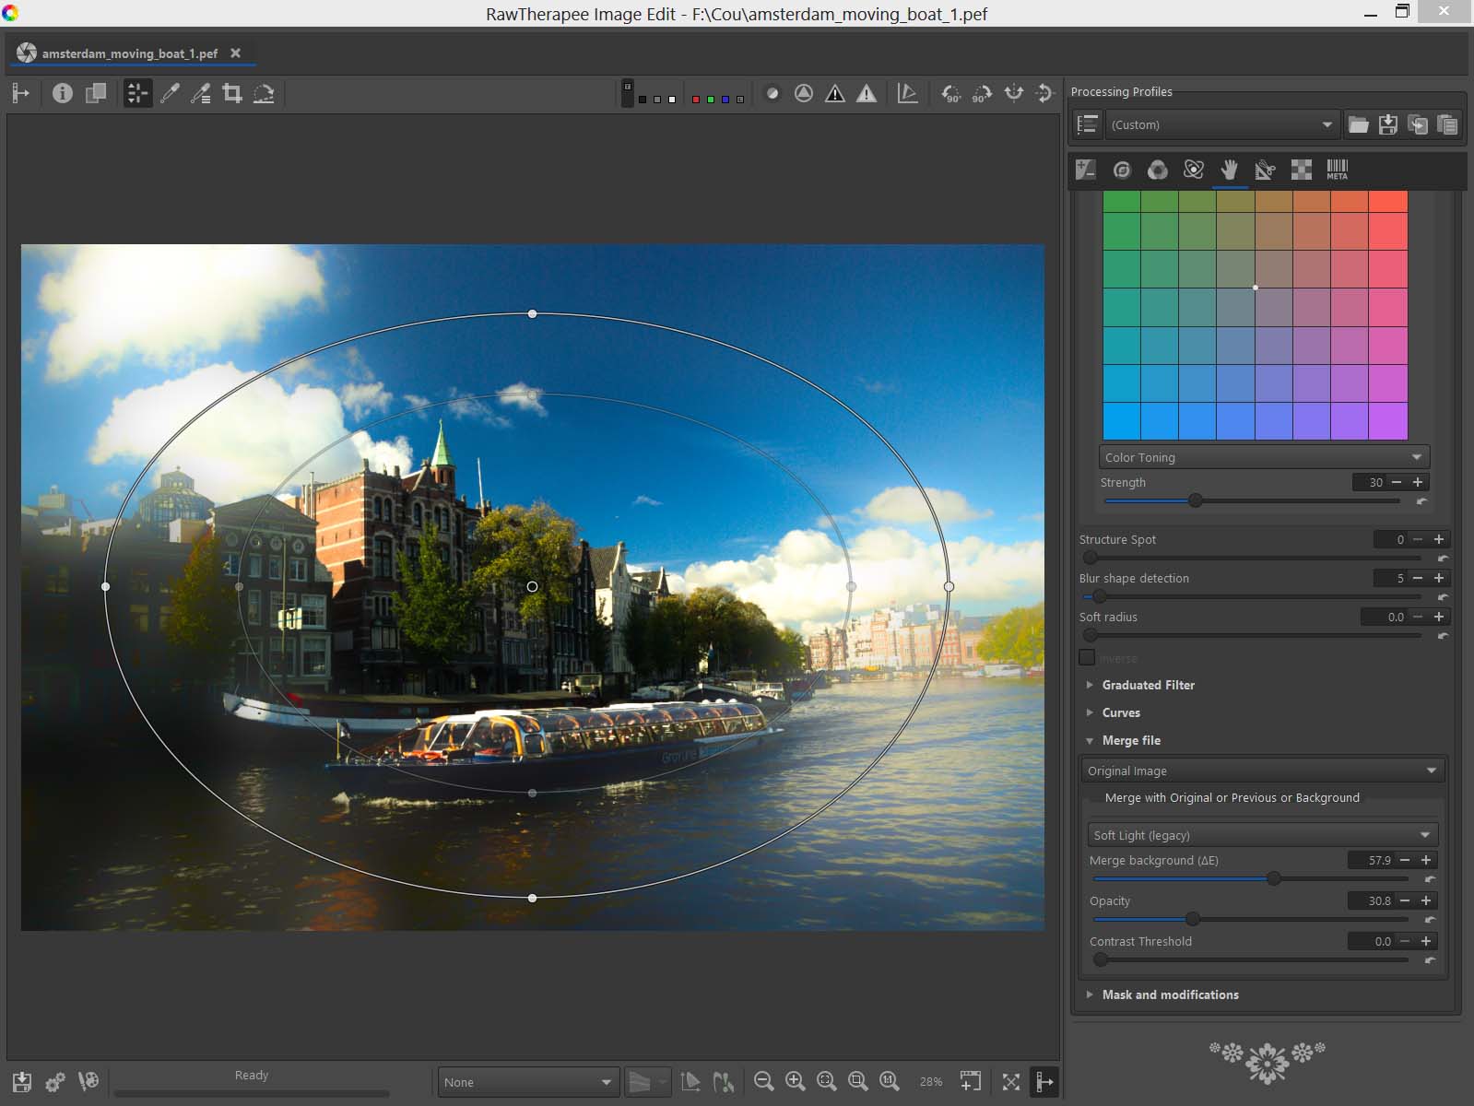Open the Soft Light (legacy) blend dropdown
The height and width of the screenshot is (1106, 1474).
(x=1261, y=835)
